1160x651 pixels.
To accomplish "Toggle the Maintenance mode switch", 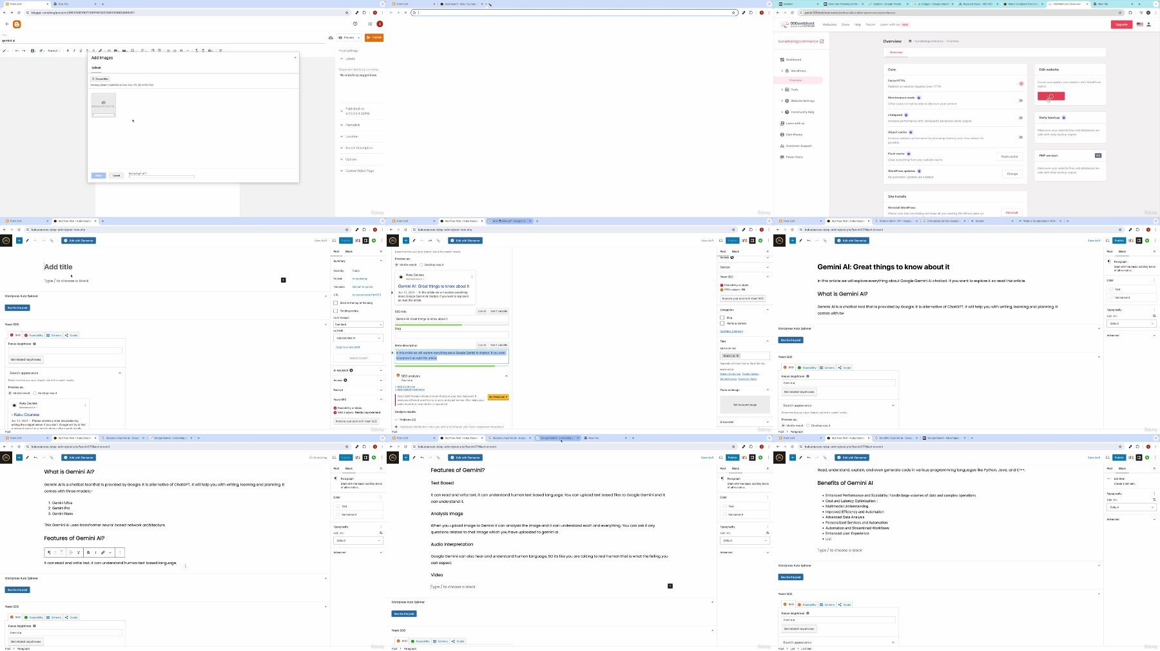I will pos(1020,100).
